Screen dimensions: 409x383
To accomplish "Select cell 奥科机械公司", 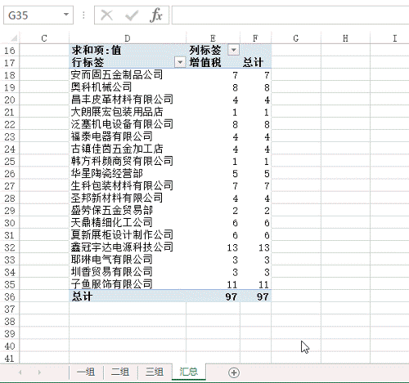I will coord(128,87).
